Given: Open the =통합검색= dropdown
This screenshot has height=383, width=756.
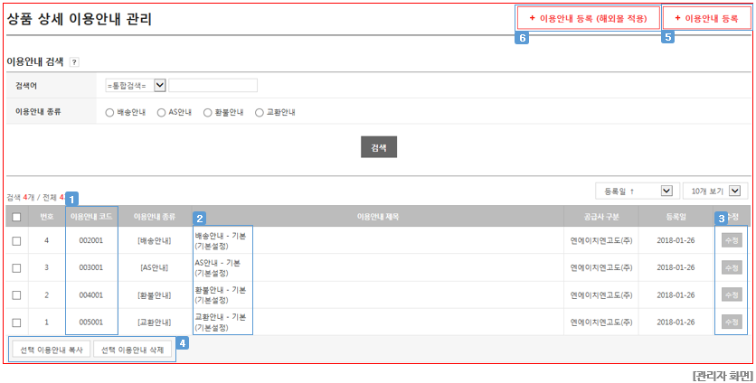Looking at the screenshot, I should coord(135,85).
